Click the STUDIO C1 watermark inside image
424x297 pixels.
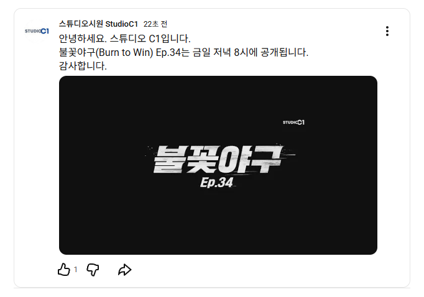tap(293, 122)
